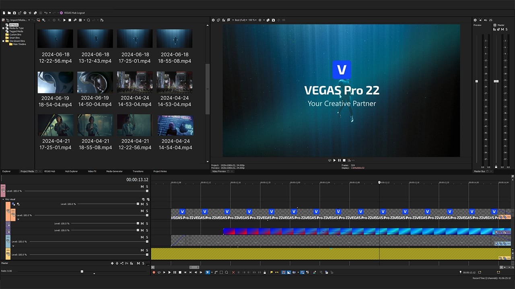Toggle snapping magnet icon in timeline toolbar
Image resolution: width=515 pixels, height=289 pixels.
(x=284, y=272)
